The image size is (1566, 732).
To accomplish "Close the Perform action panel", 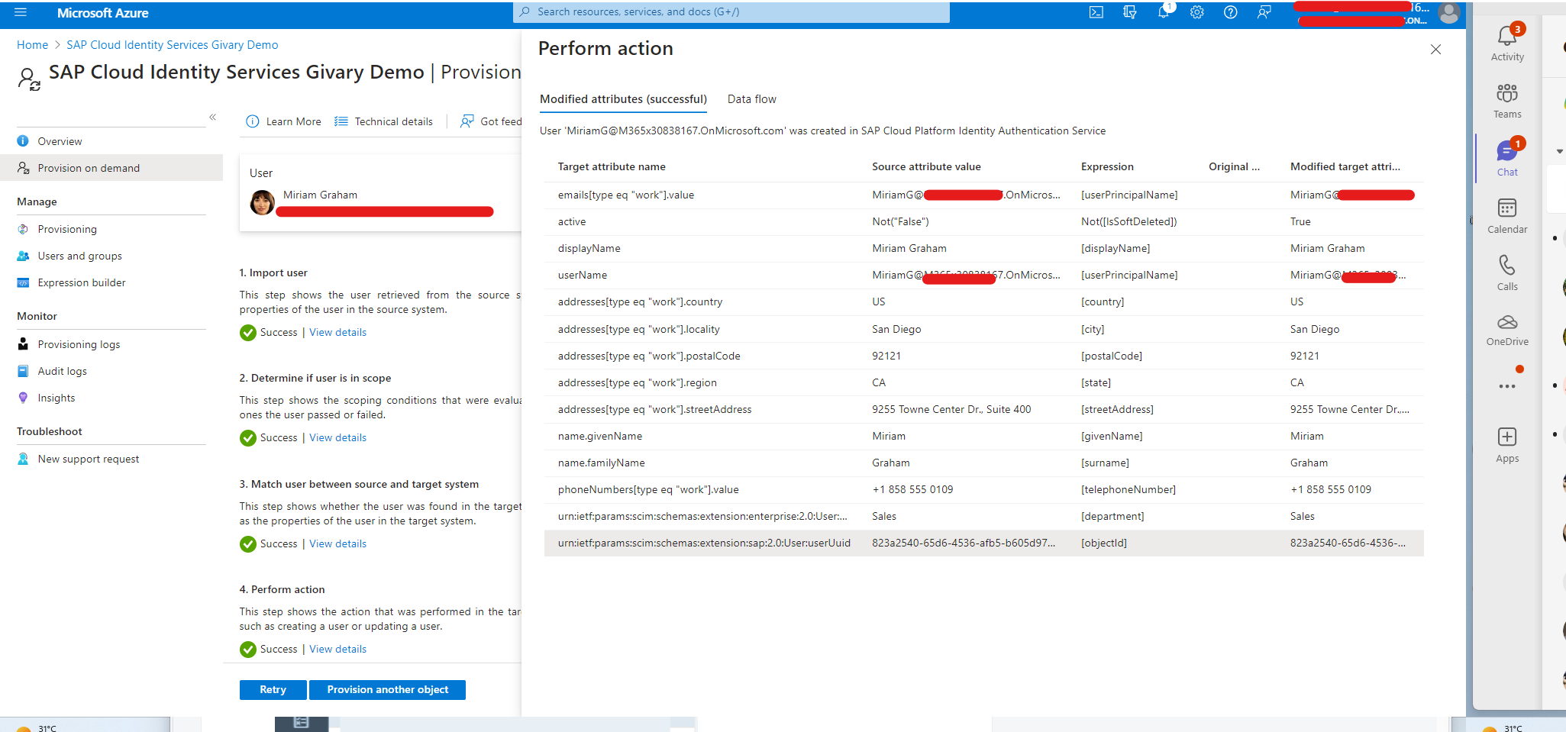I will [x=1435, y=50].
